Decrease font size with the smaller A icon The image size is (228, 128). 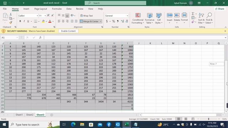(x=53, y=15)
